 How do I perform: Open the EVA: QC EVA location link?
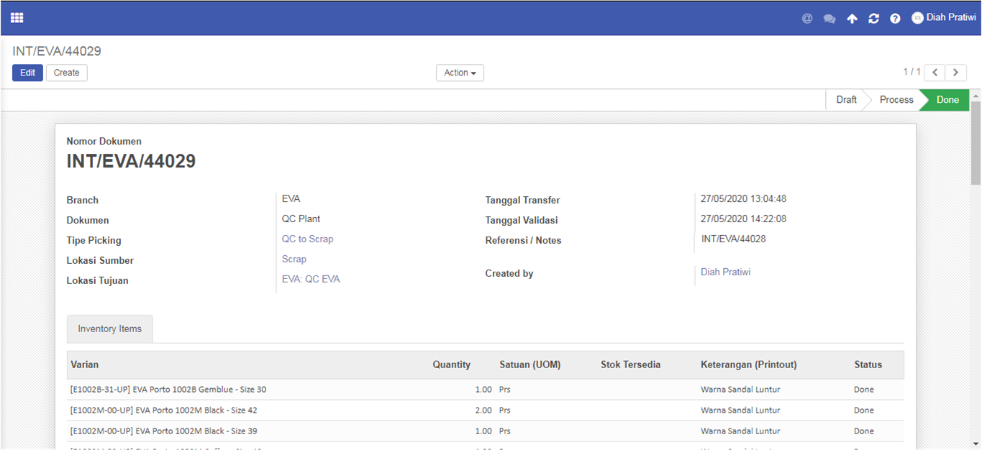[311, 279]
